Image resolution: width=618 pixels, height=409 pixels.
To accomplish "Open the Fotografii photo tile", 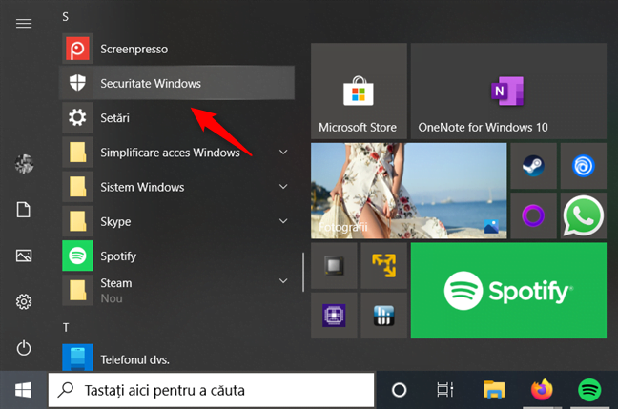I will click(x=409, y=191).
